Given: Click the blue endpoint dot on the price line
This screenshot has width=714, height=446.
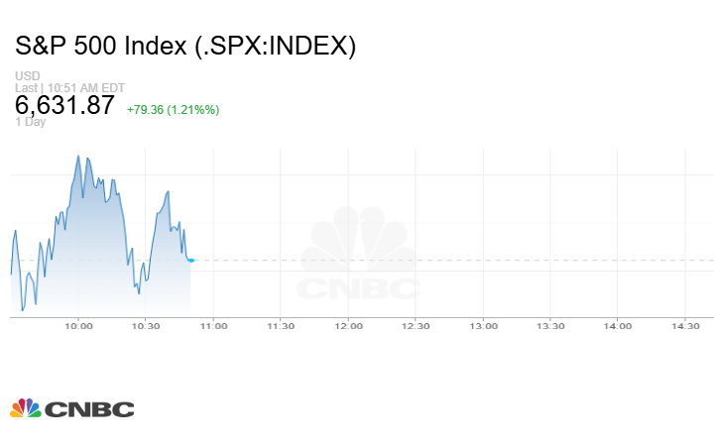Looking at the screenshot, I should pos(190,261).
